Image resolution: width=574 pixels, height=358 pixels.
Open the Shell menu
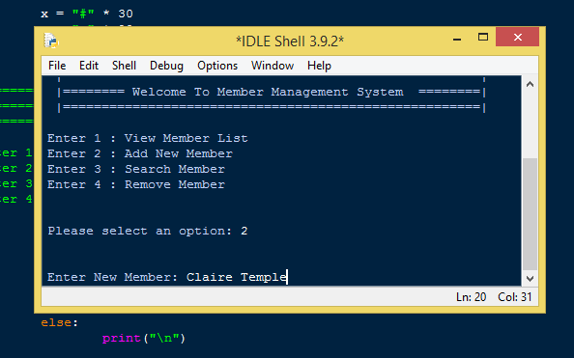click(x=124, y=66)
